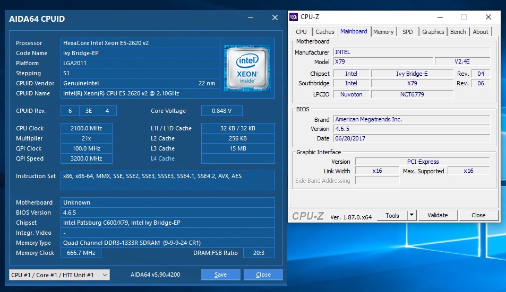Click the Multiplier value 21x

pyautogui.click(x=87, y=138)
